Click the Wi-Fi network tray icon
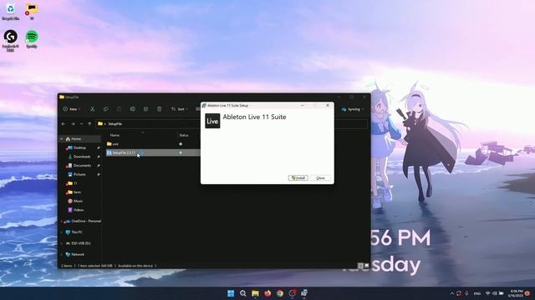 point(488,293)
